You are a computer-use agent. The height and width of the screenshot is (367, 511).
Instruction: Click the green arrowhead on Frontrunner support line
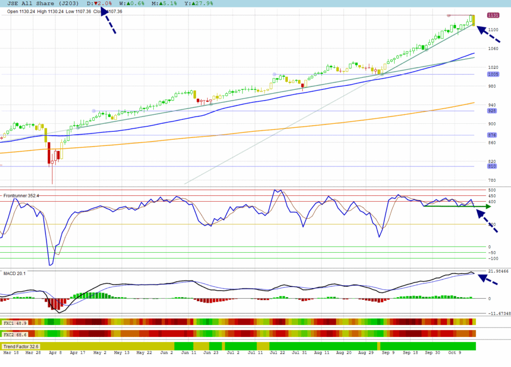488,206
